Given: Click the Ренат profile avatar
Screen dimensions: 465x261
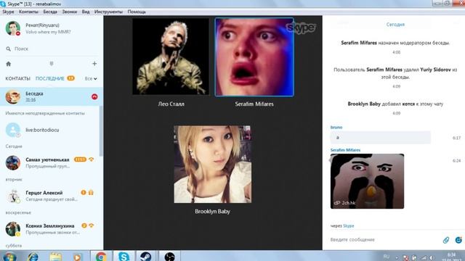Looking at the screenshot, I should [x=13, y=28].
